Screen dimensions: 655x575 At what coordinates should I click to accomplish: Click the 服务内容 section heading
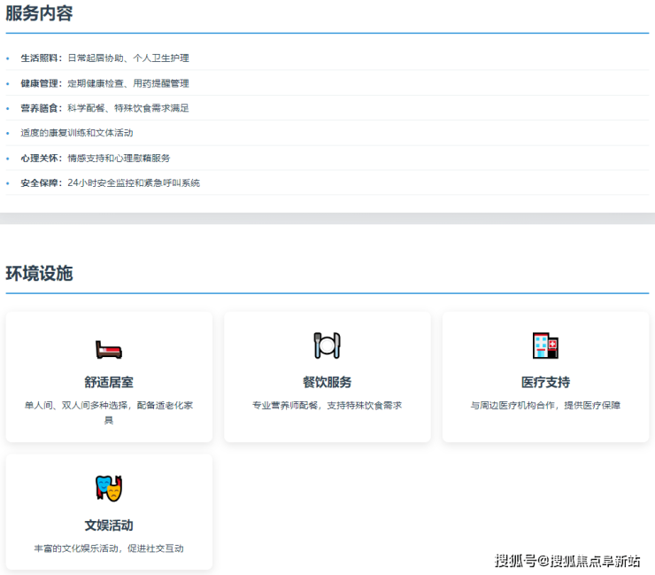click(x=39, y=13)
